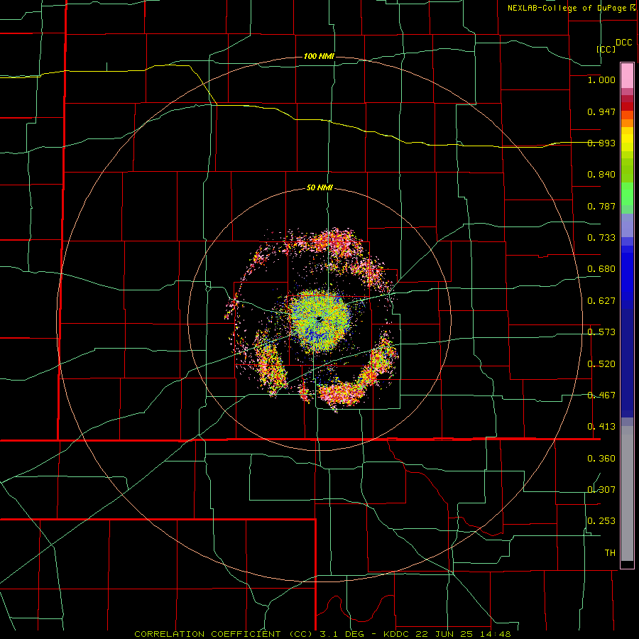Select the 0.787 scale label

pos(601,206)
